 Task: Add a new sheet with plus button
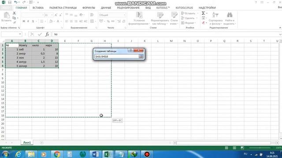(41, 143)
